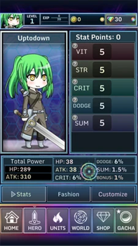This screenshot has width=138, height=246.
Task: Tap the glowing circular orb button
Action: [89, 172]
